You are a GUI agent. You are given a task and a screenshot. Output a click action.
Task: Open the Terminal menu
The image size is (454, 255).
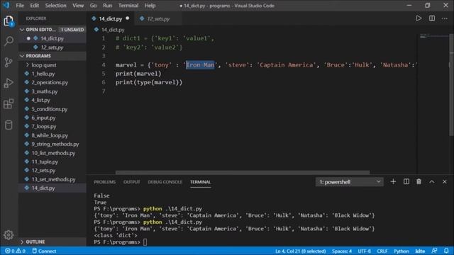128,6
